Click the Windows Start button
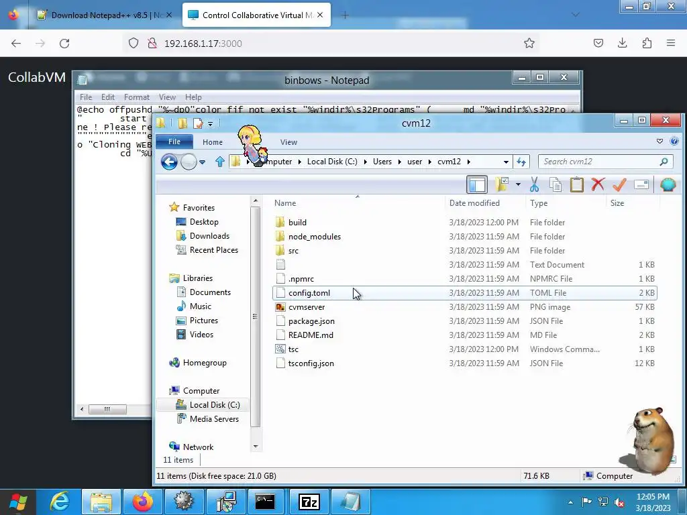 point(18,502)
